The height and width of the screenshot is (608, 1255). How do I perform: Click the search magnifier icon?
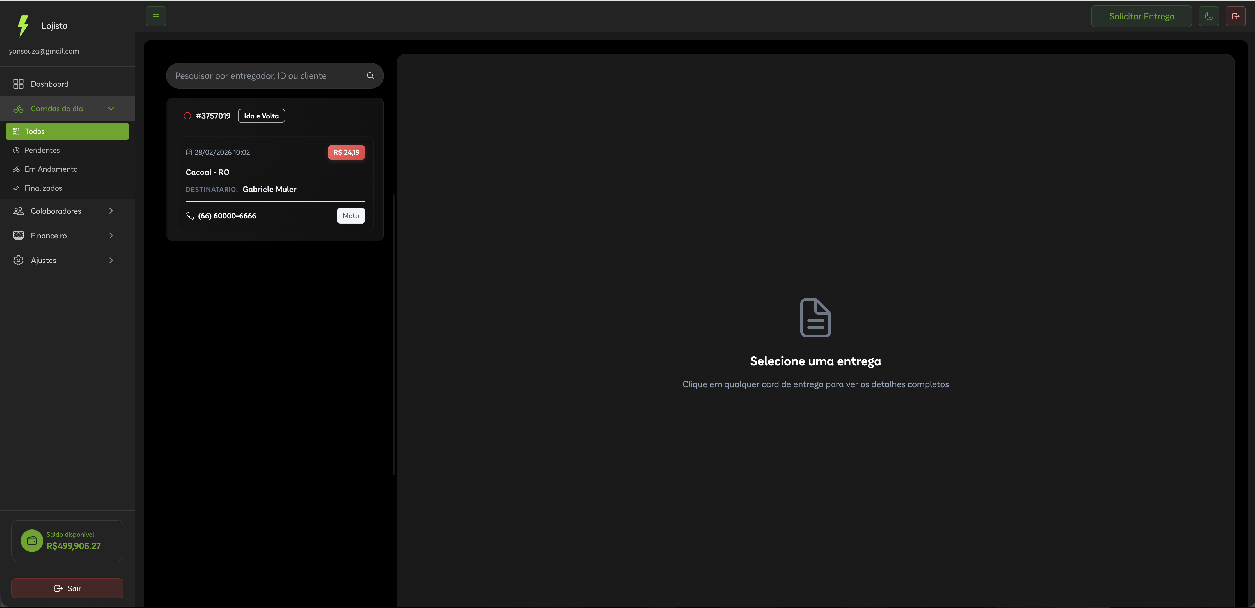[x=370, y=76]
